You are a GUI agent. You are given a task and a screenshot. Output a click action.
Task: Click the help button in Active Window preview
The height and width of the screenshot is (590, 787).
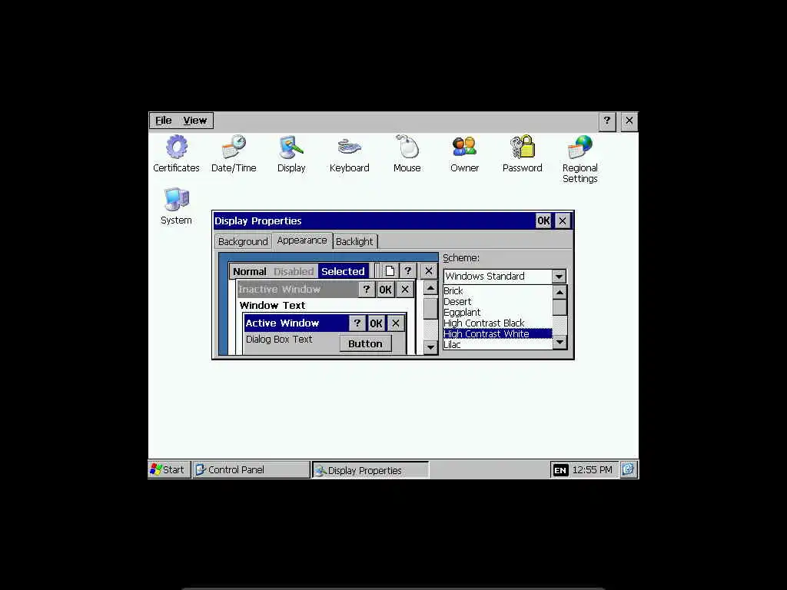tap(357, 323)
